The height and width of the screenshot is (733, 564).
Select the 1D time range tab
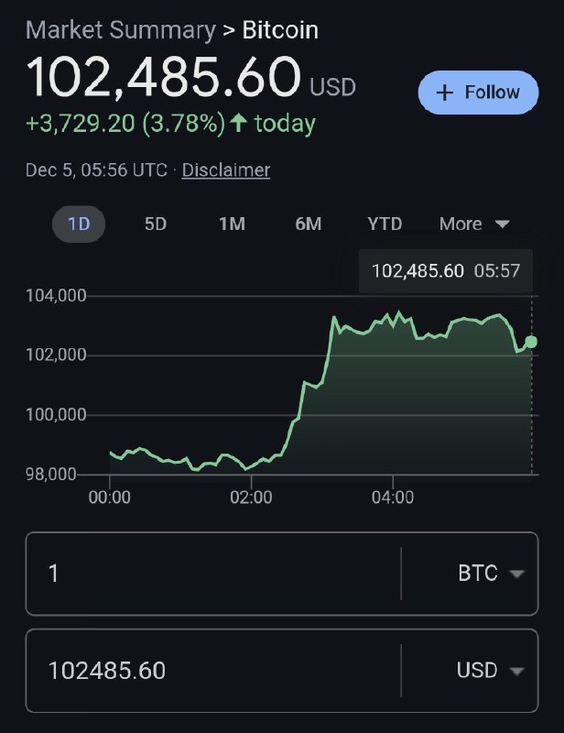79,224
